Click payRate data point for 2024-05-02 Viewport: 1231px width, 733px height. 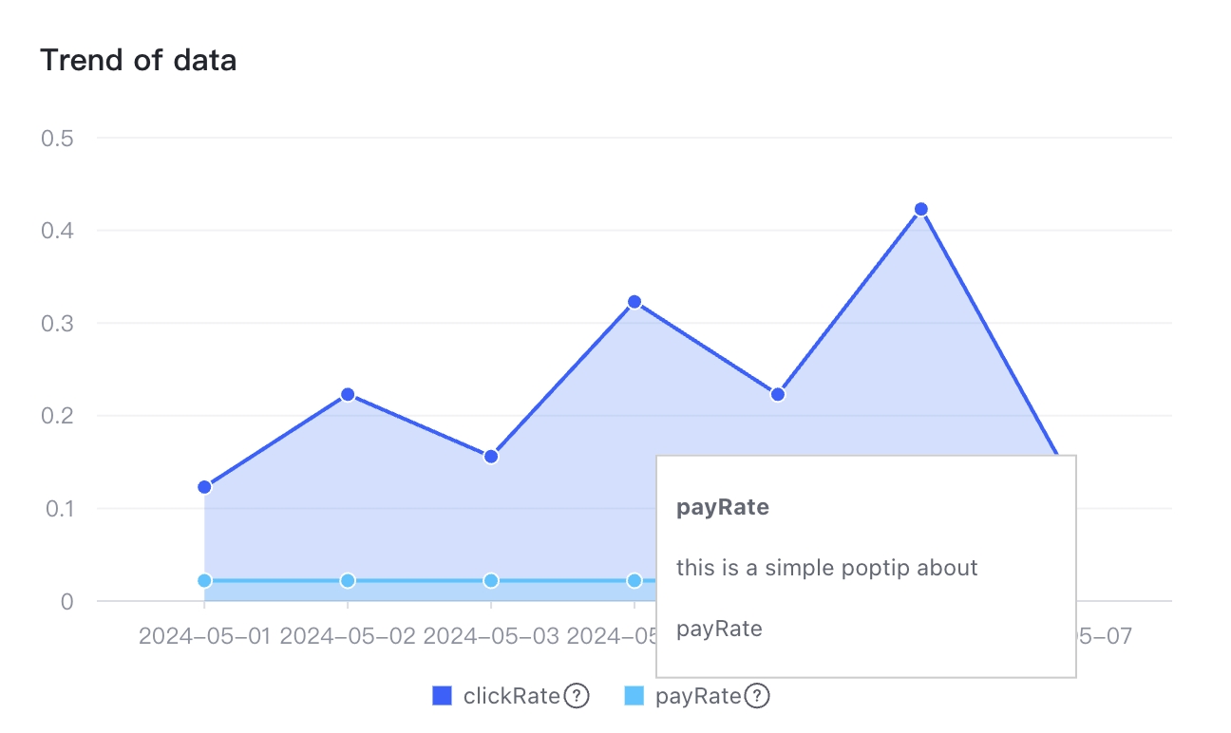point(348,580)
